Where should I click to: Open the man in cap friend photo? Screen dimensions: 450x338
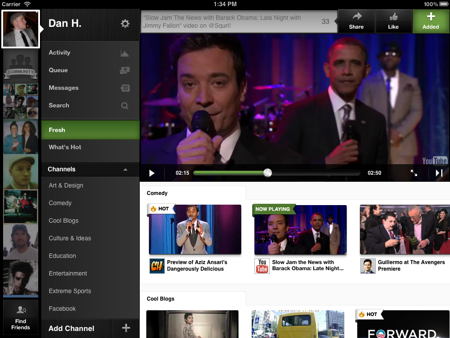(x=21, y=172)
